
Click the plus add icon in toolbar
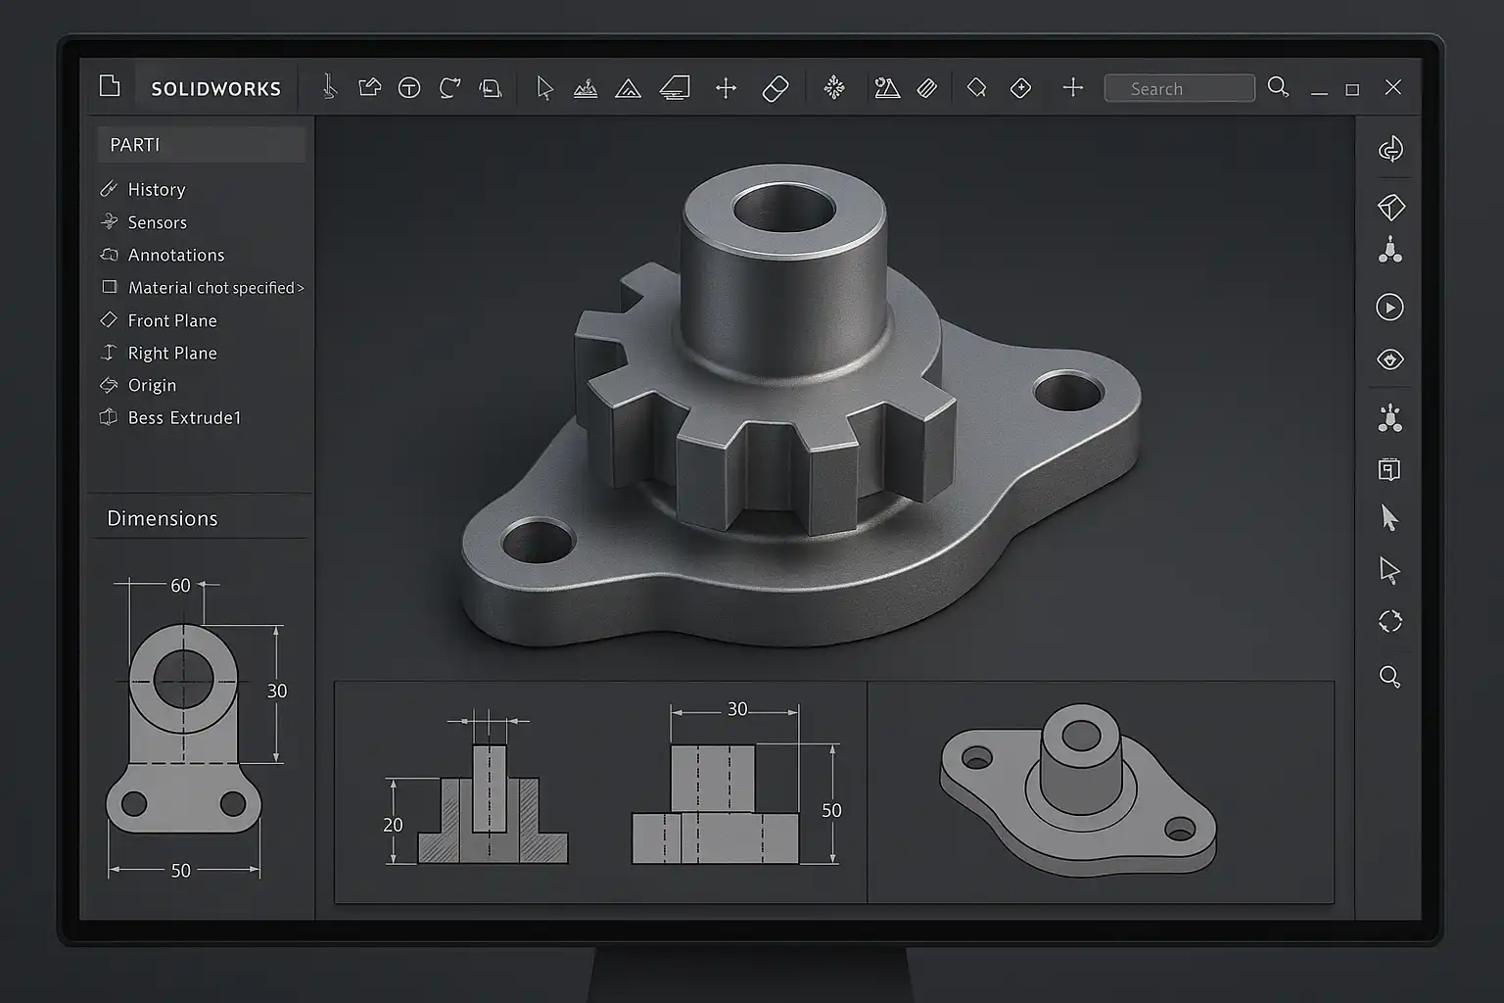[1073, 88]
